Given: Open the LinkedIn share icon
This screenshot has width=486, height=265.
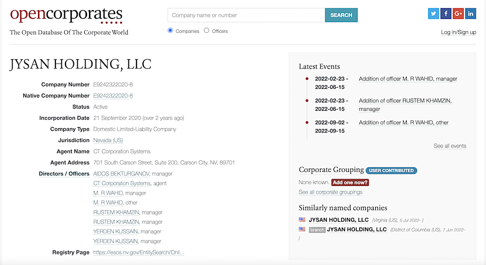Looking at the screenshot, I should [470, 14].
